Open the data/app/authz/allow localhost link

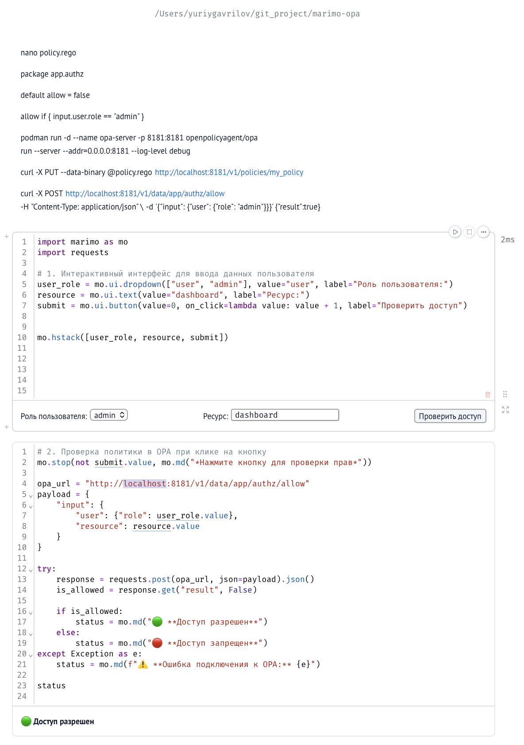pos(145,194)
